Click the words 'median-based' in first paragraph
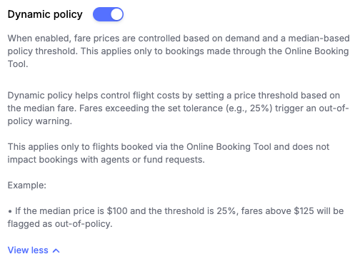This screenshot has width=355, height=264. coord(319,39)
